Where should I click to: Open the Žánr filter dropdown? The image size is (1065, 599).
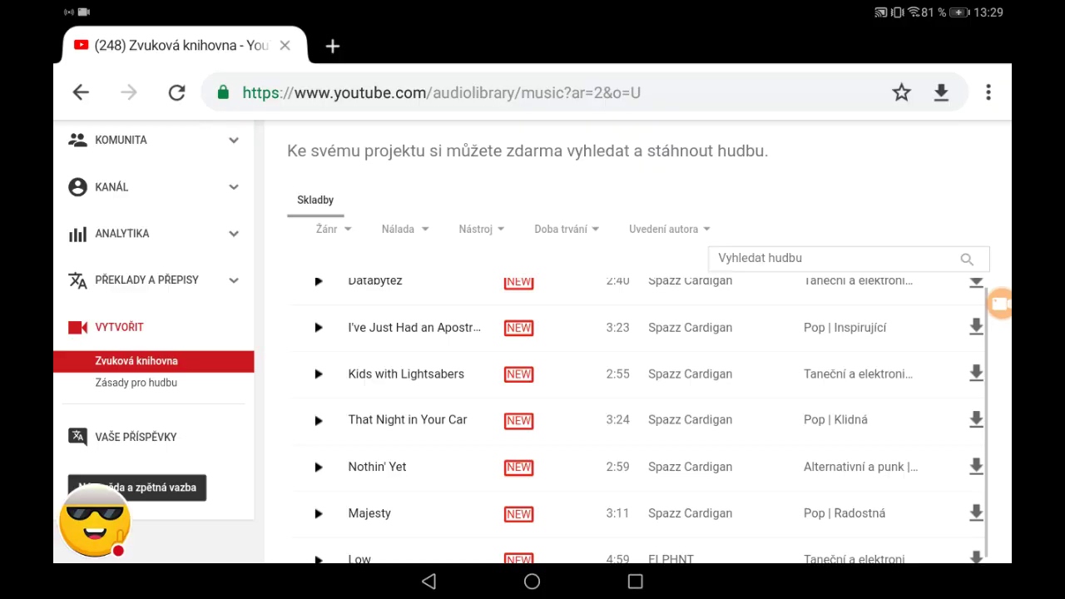pyautogui.click(x=334, y=229)
